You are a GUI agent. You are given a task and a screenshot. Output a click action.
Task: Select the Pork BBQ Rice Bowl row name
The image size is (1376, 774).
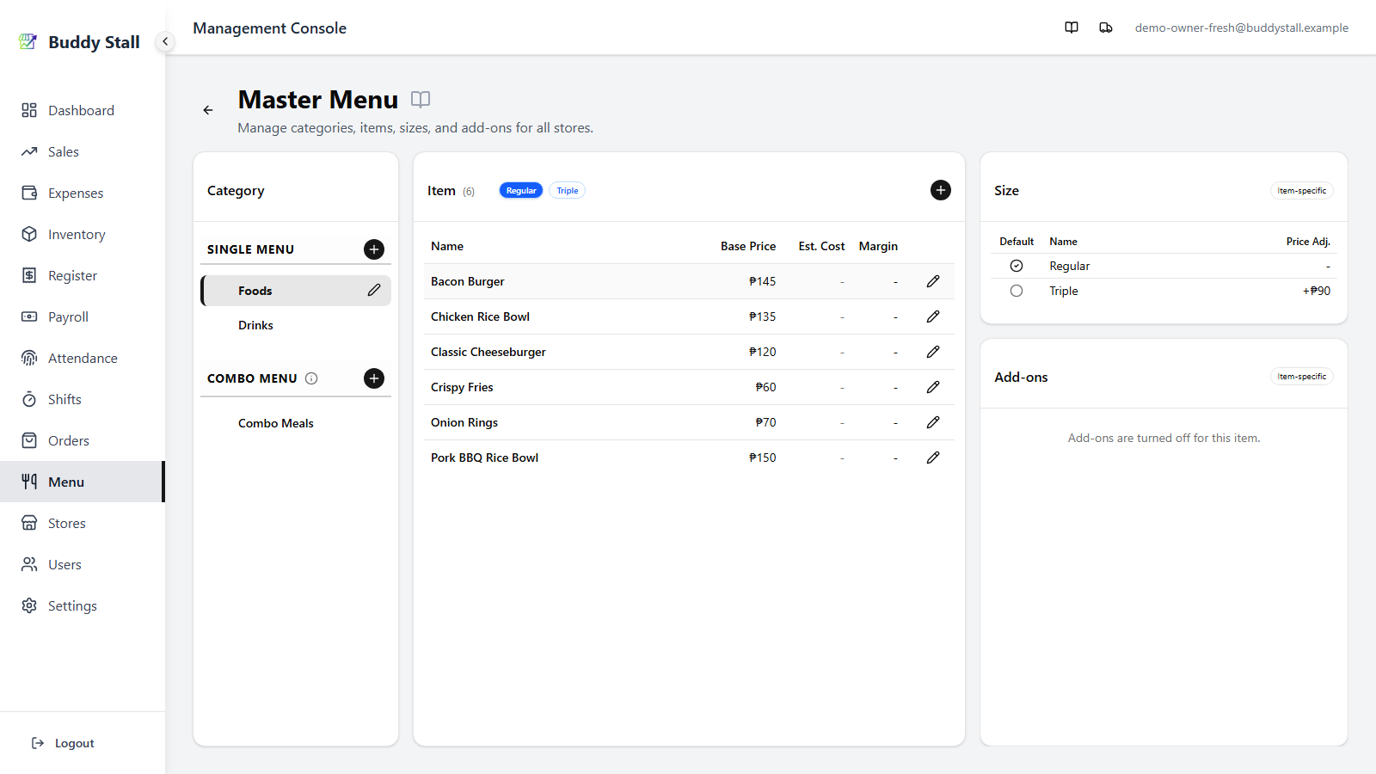(485, 458)
